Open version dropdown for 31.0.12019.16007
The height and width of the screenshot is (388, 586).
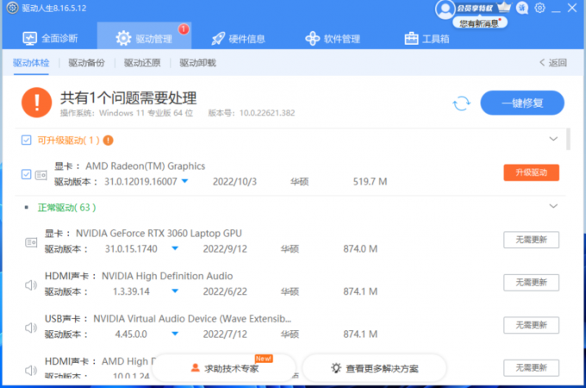tap(184, 181)
